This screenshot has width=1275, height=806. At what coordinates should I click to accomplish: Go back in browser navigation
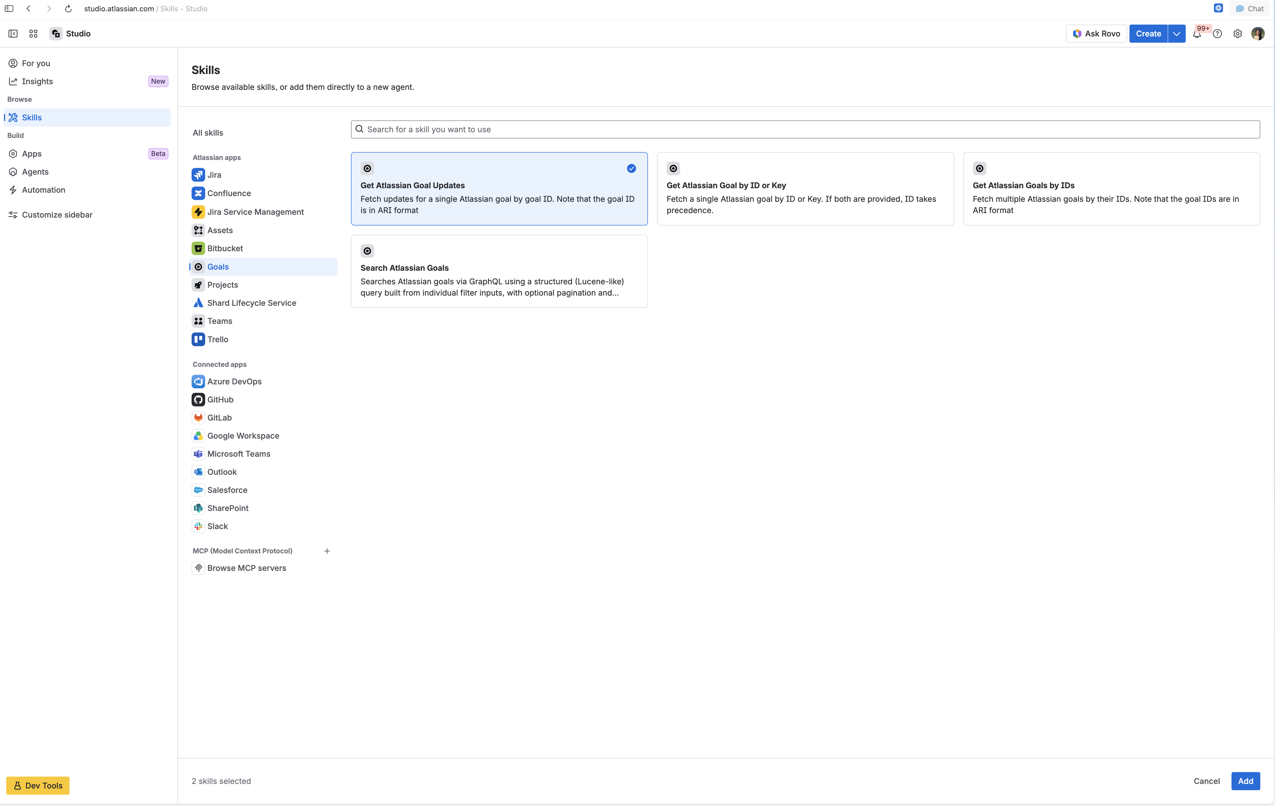pyautogui.click(x=29, y=8)
